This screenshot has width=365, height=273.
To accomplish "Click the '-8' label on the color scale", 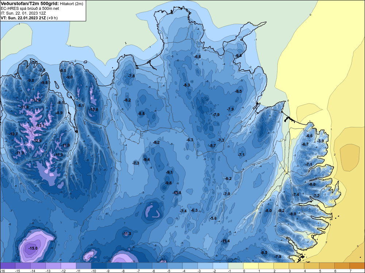I will coord(123,271).
